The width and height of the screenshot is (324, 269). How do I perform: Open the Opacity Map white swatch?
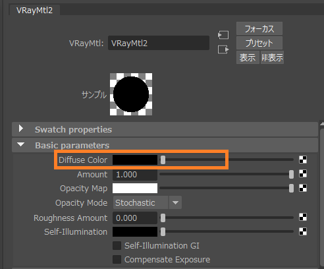(x=135, y=189)
